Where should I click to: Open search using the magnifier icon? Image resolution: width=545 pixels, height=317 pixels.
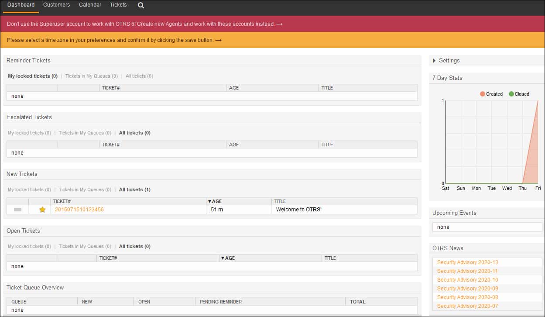(140, 5)
